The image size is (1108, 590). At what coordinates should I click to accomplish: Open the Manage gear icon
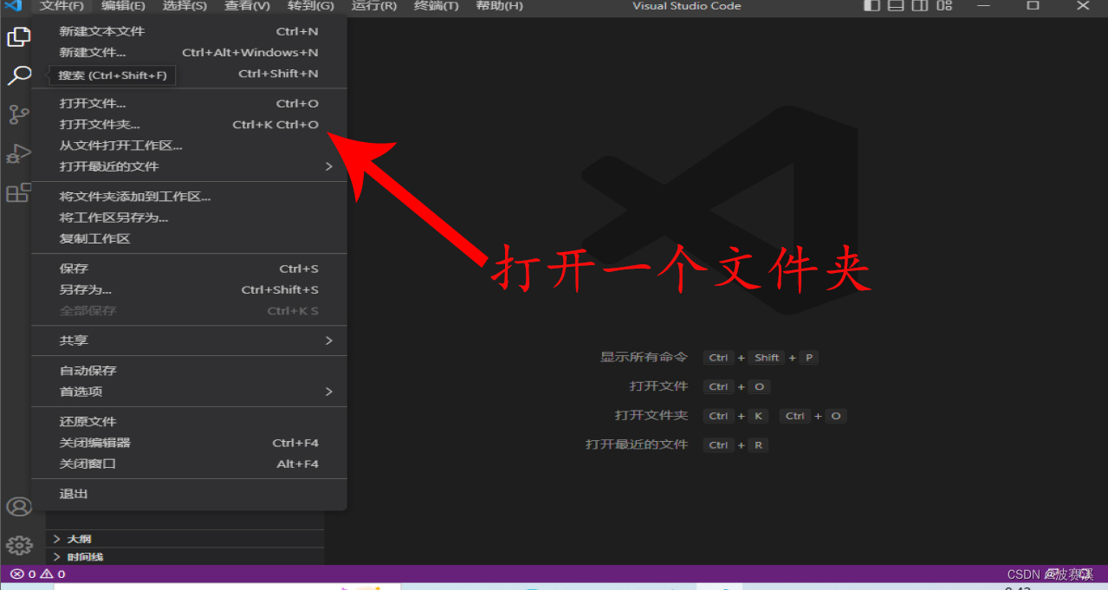click(19, 545)
